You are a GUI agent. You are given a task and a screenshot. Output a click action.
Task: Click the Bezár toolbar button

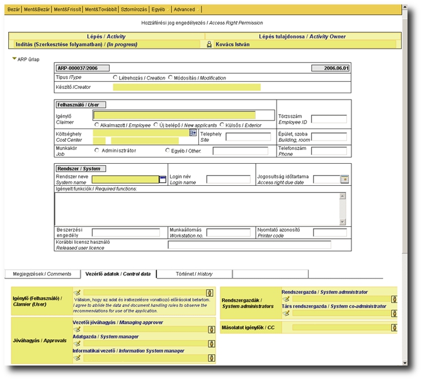click(13, 9)
